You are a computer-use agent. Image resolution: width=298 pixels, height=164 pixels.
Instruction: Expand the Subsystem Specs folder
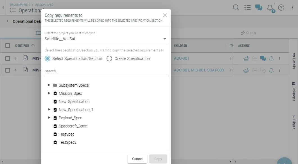coord(49,85)
